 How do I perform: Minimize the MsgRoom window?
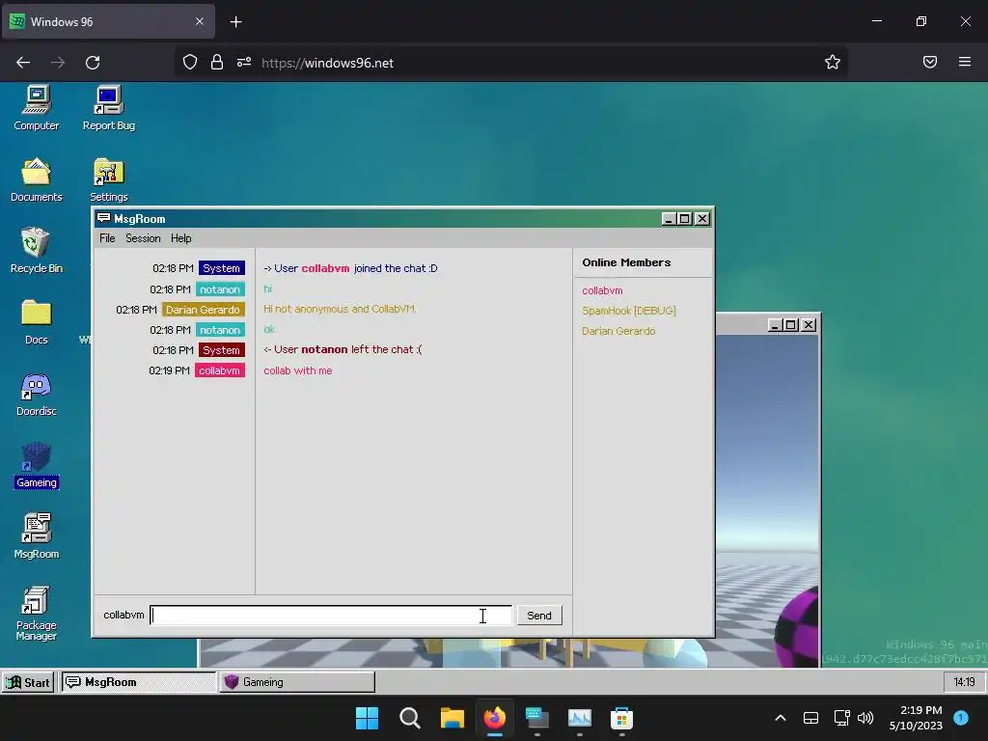pyautogui.click(x=670, y=219)
